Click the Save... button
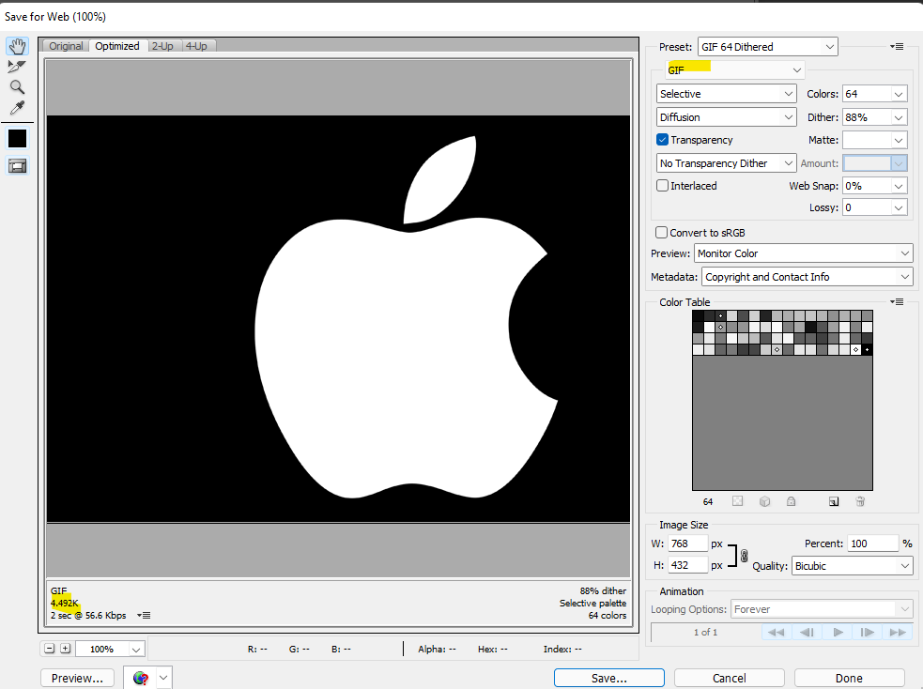Screen dimensions: 923x689 click(x=609, y=678)
